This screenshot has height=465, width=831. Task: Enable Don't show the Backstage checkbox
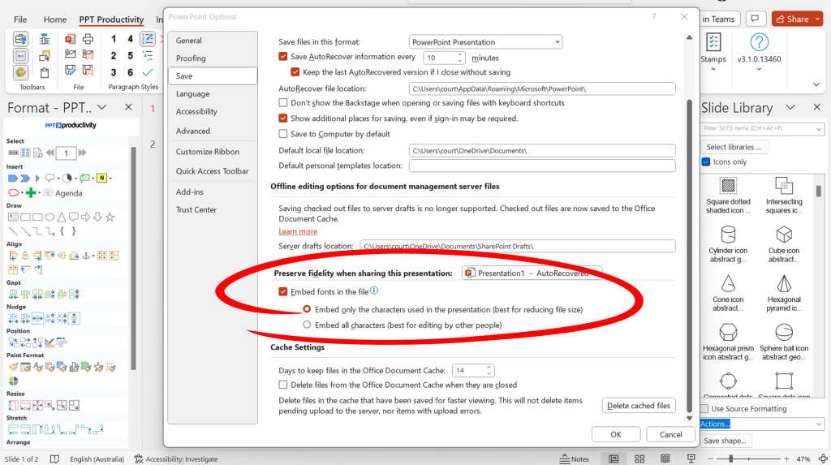pos(283,103)
